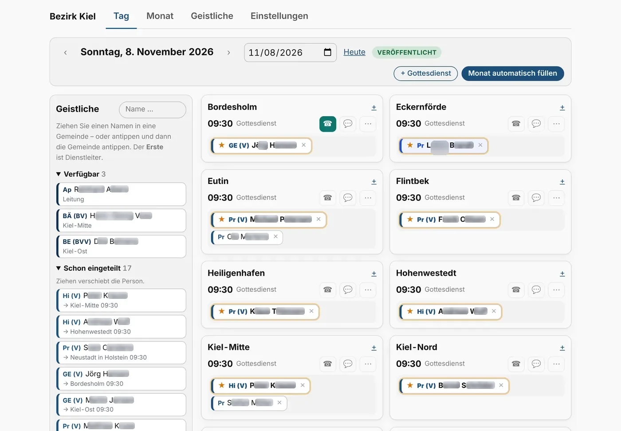Go to the next day
This screenshot has height=431, width=621.
click(x=229, y=52)
